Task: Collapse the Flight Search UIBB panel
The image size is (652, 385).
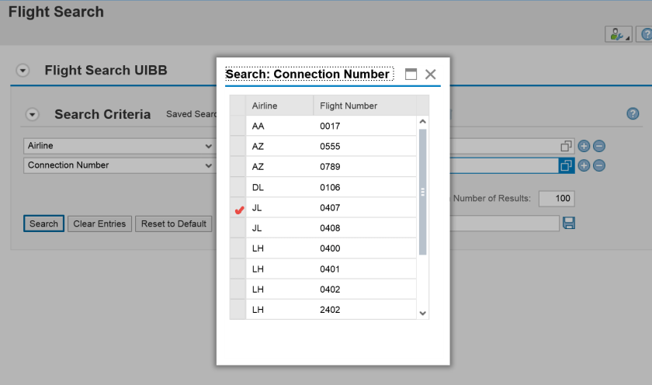Action: 23,71
